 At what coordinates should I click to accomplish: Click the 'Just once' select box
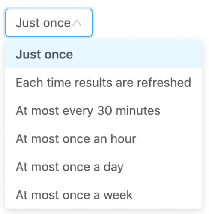pos(49,23)
